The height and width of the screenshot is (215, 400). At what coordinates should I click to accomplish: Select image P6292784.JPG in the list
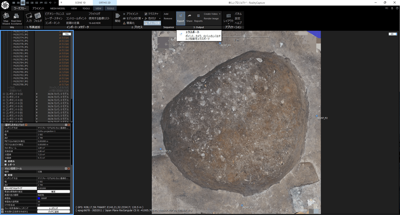click(x=20, y=63)
